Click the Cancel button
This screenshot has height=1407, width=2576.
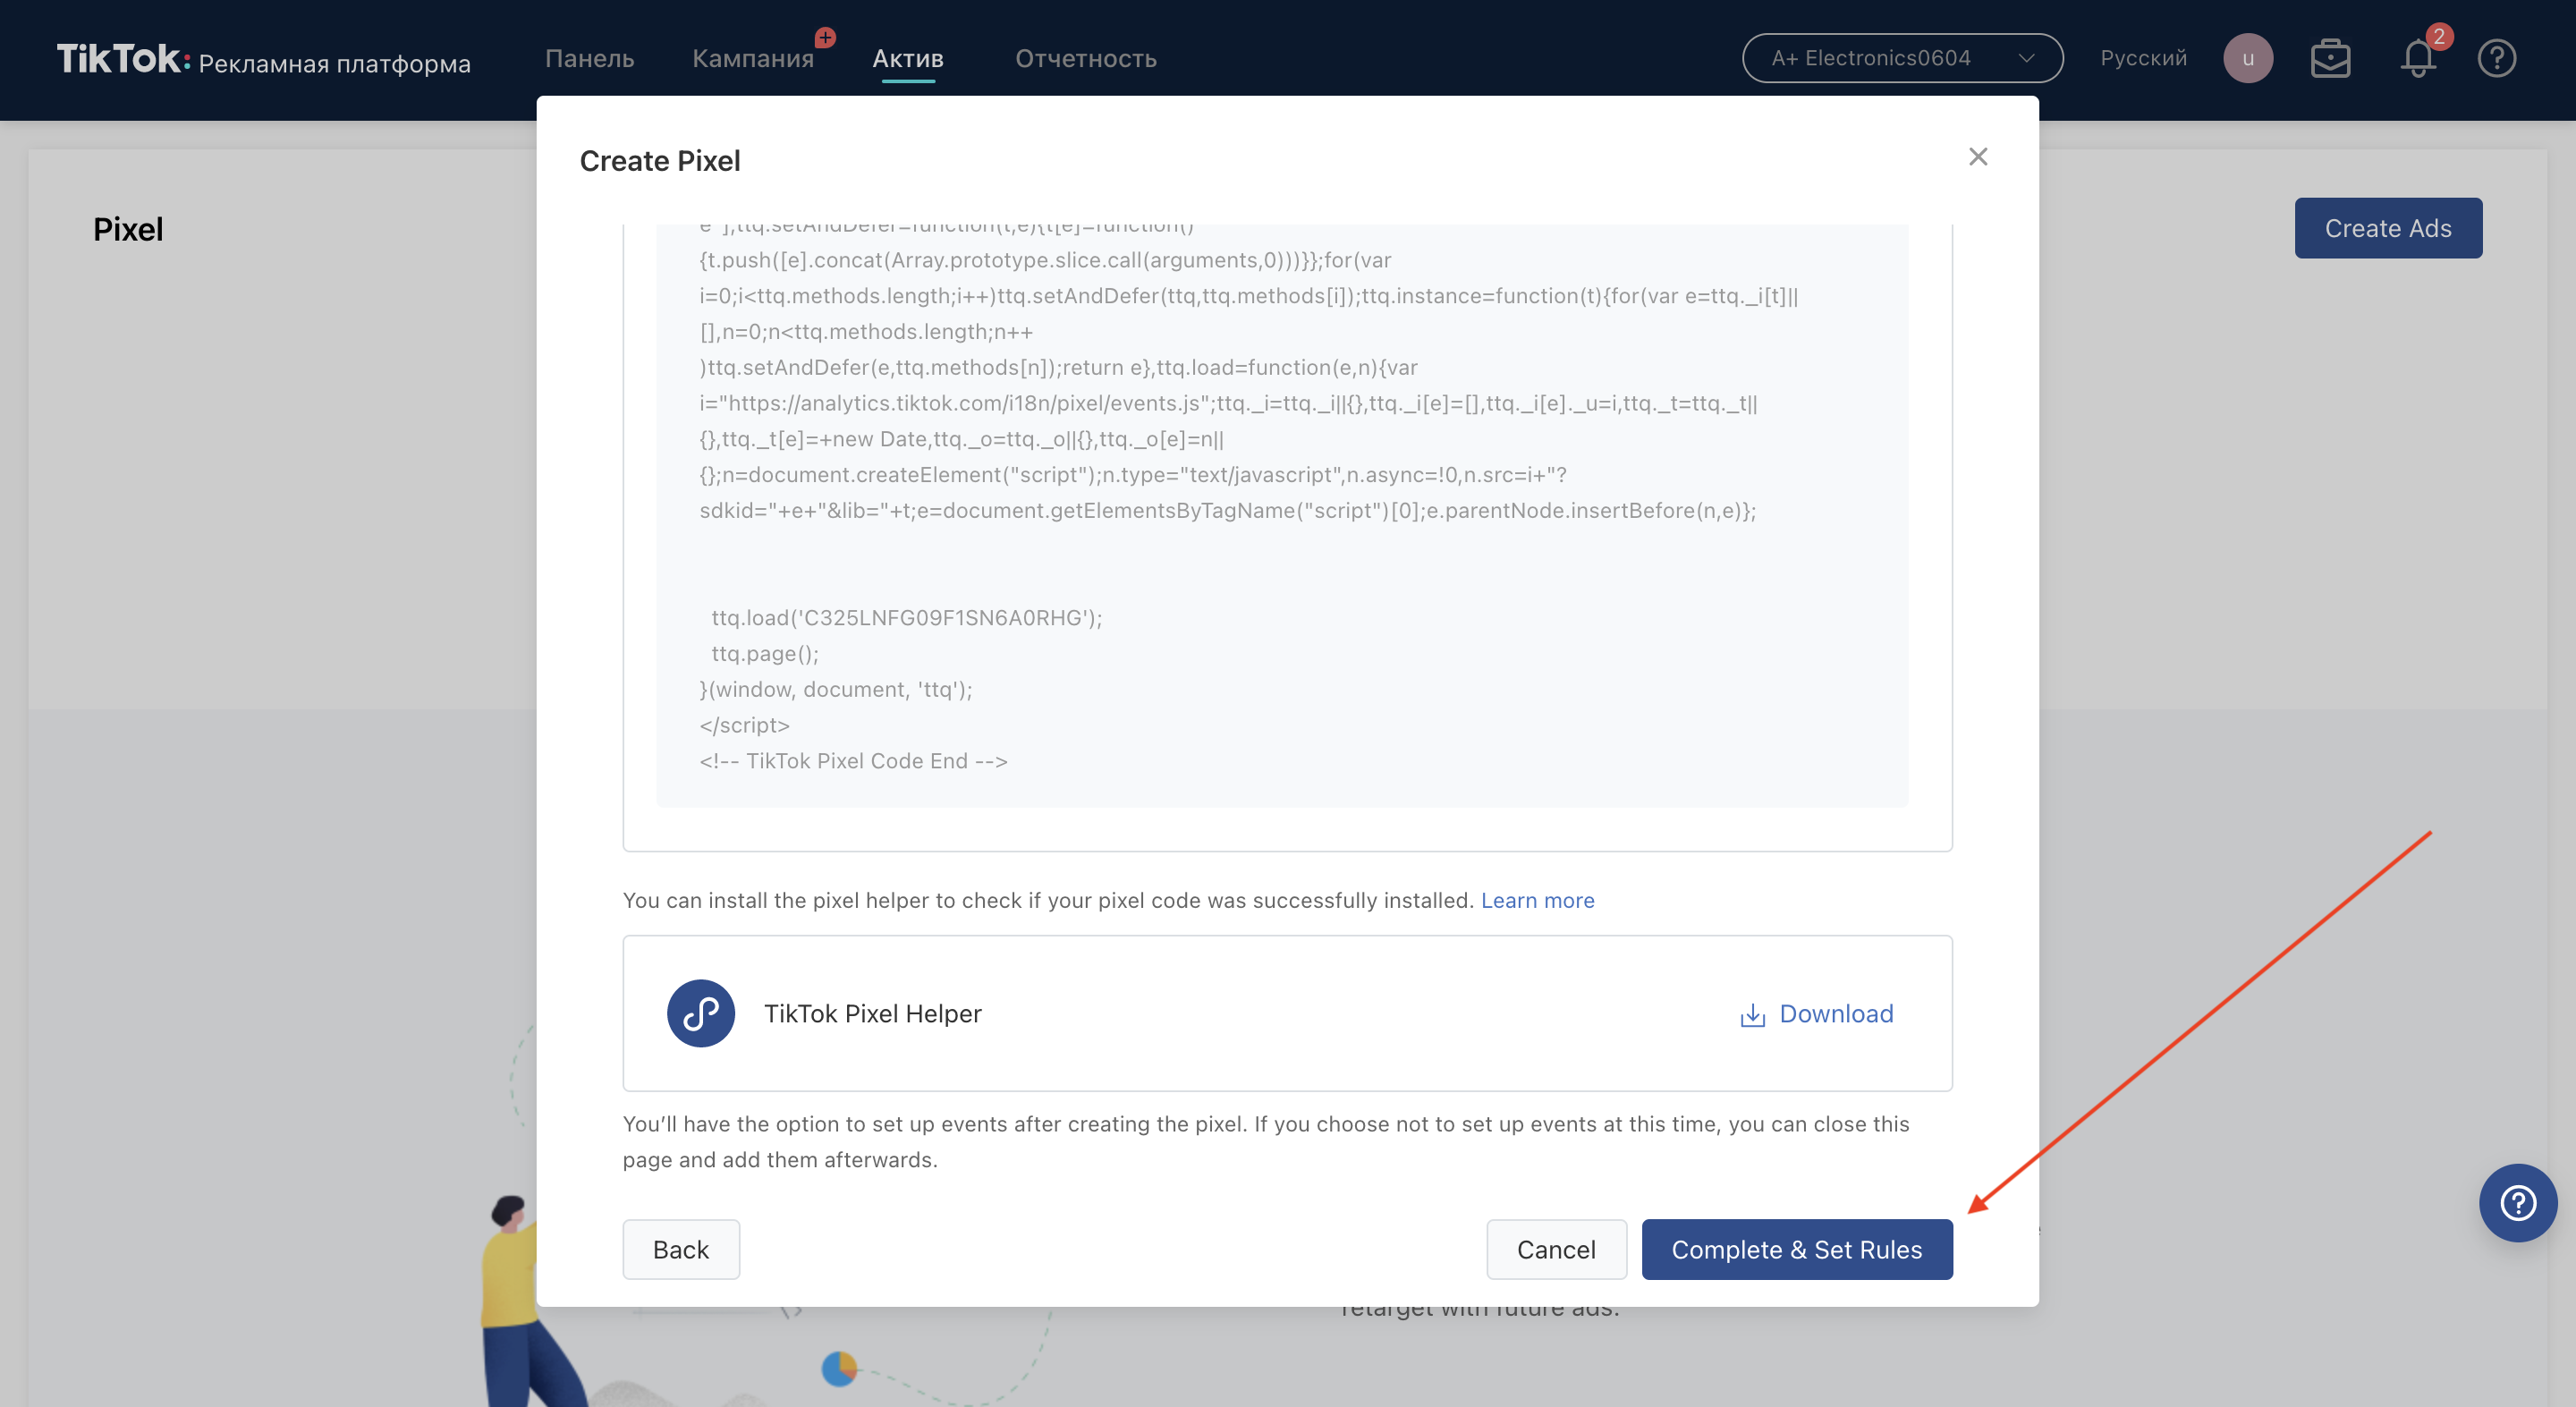tap(1556, 1249)
